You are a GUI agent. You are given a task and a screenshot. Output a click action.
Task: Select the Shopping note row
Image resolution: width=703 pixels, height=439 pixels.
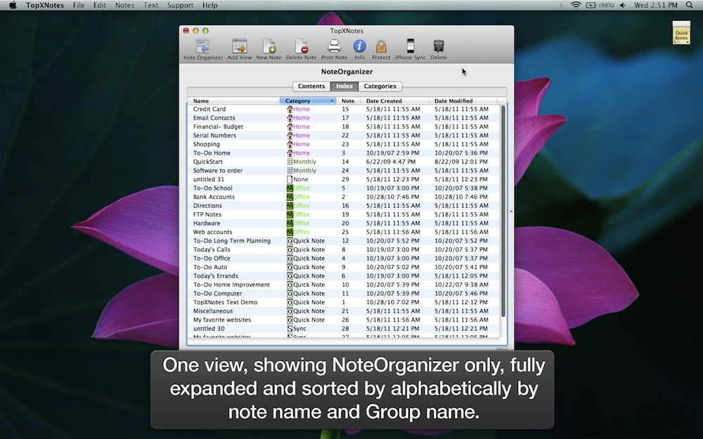pyautogui.click(x=344, y=144)
